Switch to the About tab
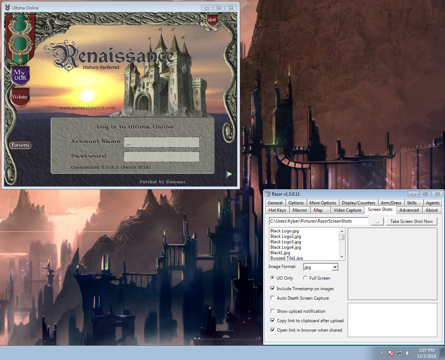Viewport: 445px width, 360px height. click(x=432, y=210)
